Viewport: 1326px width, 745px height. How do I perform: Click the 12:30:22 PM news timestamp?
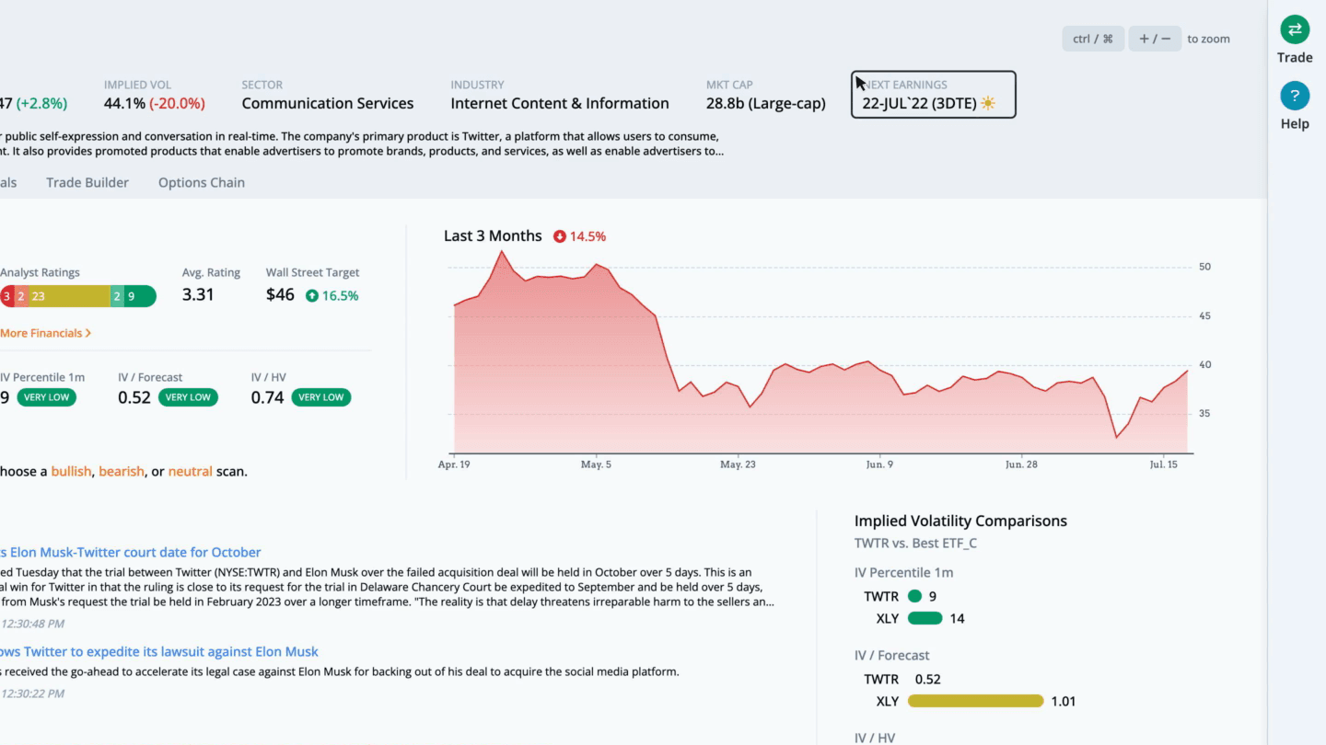tap(32, 693)
